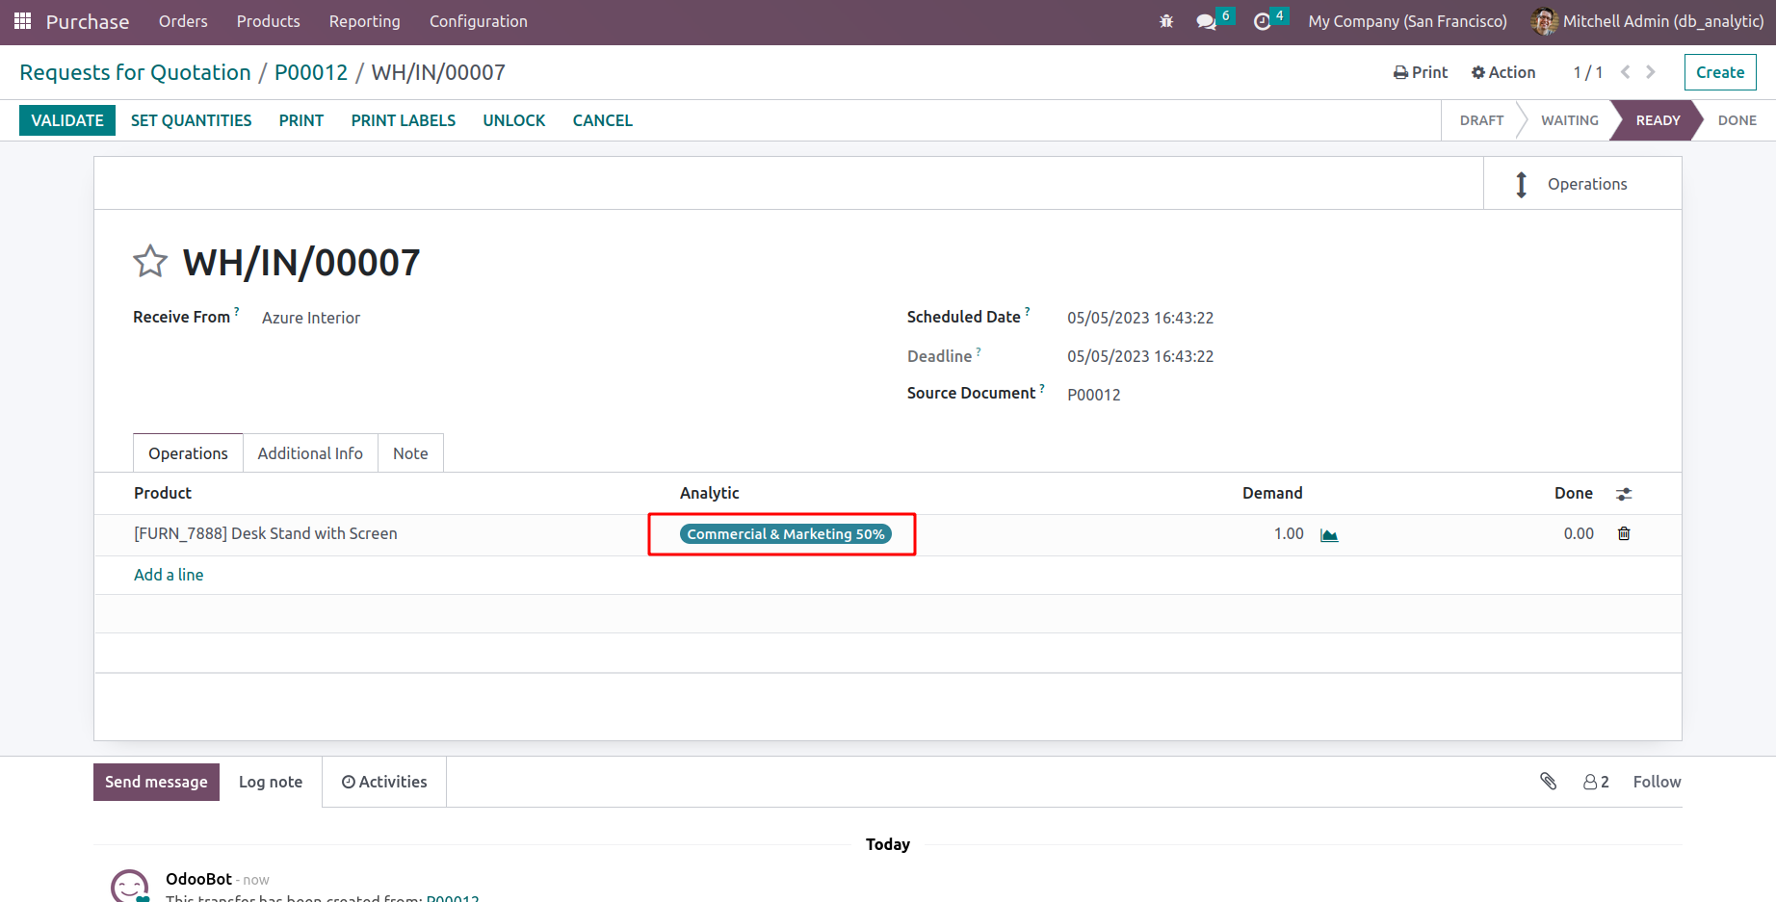Click the attachments paperclip icon
Viewport: 1776px width, 902px height.
click(x=1549, y=782)
